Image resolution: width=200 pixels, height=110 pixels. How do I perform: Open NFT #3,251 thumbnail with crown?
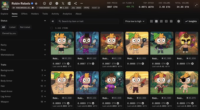click(62, 43)
